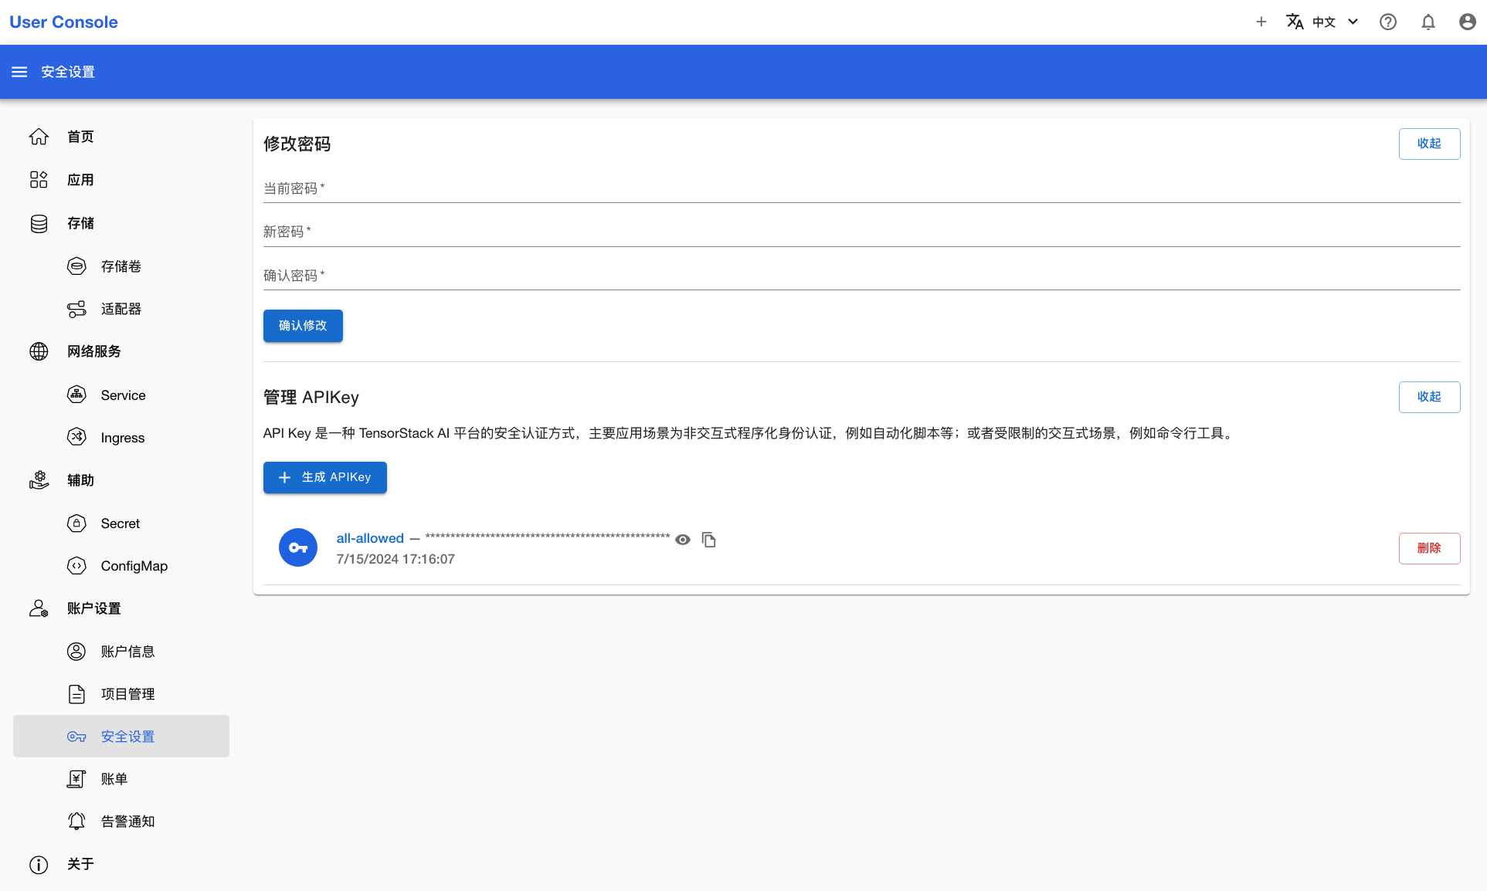Open 项目管理 in sidebar
This screenshot has height=891, width=1487.
click(x=121, y=694)
